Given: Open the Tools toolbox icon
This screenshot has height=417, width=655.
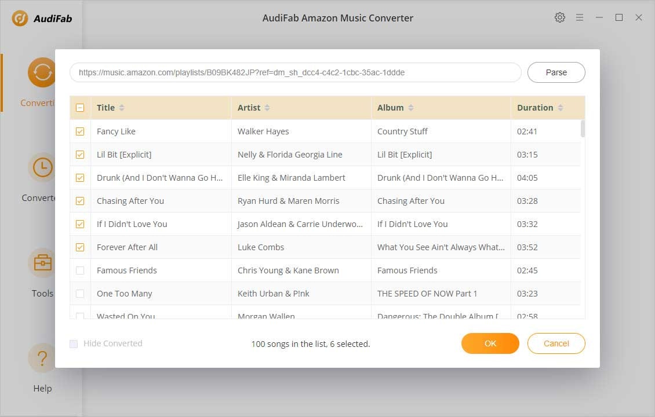Looking at the screenshot, I should point(42,263).
